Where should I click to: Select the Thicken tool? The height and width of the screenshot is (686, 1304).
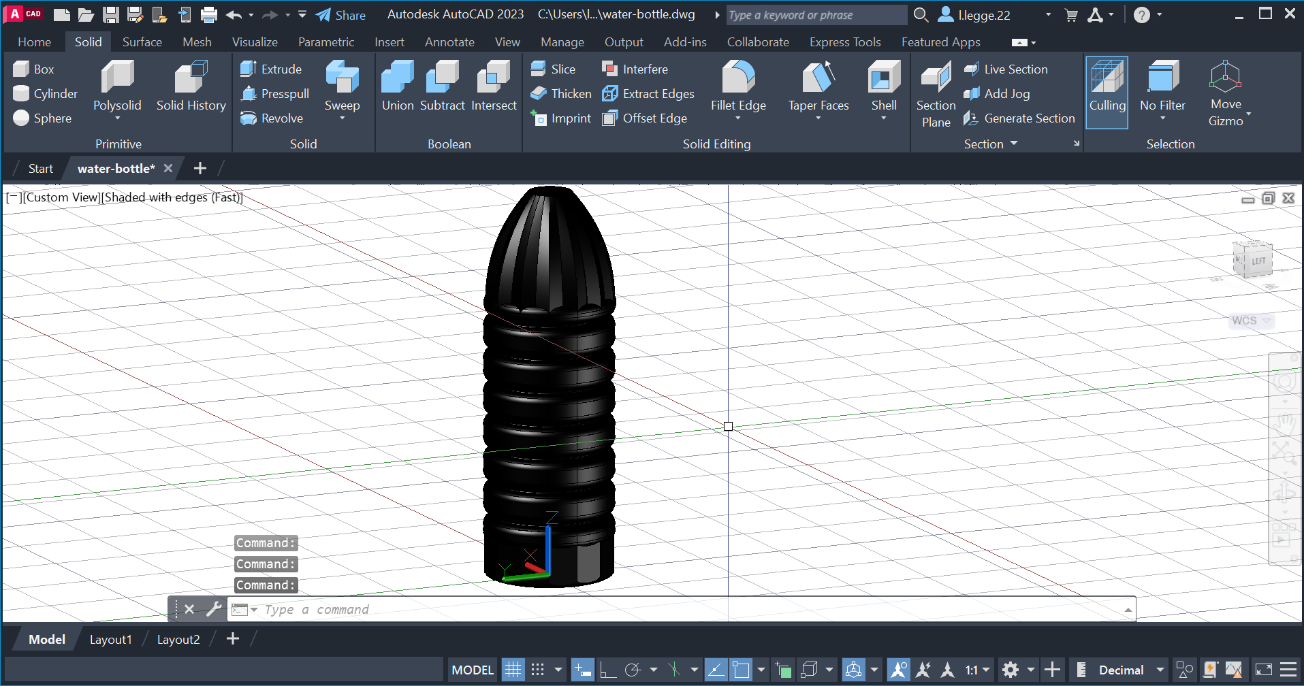[x=561, y=93]
